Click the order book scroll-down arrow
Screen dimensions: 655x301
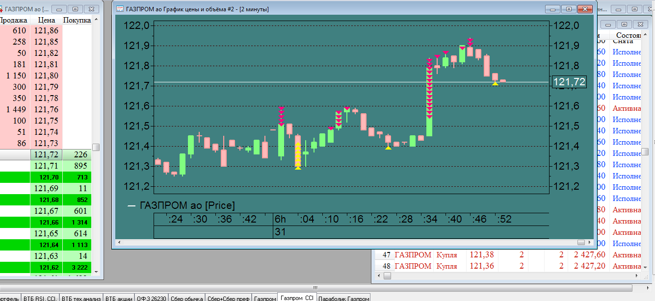(x=96, y=271)
